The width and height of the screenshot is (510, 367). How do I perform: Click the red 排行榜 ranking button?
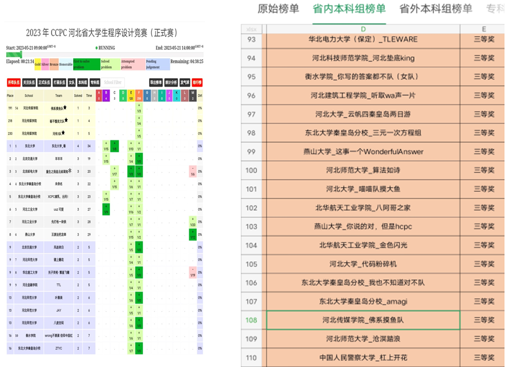click(197, 83)
